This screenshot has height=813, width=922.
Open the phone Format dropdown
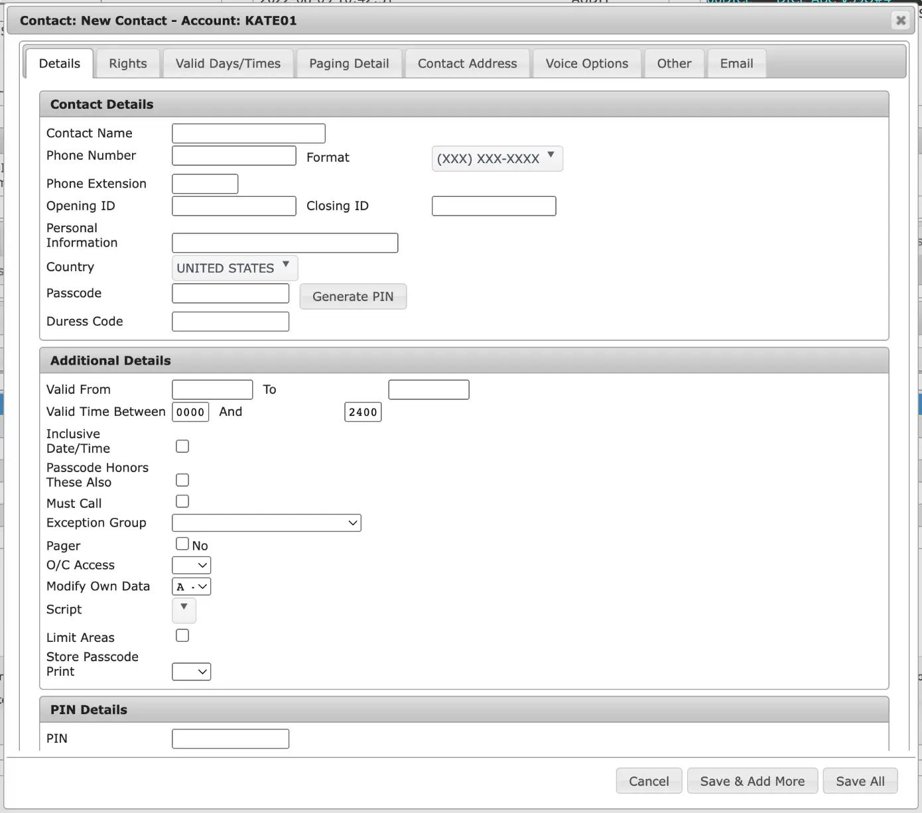point(497,158)
